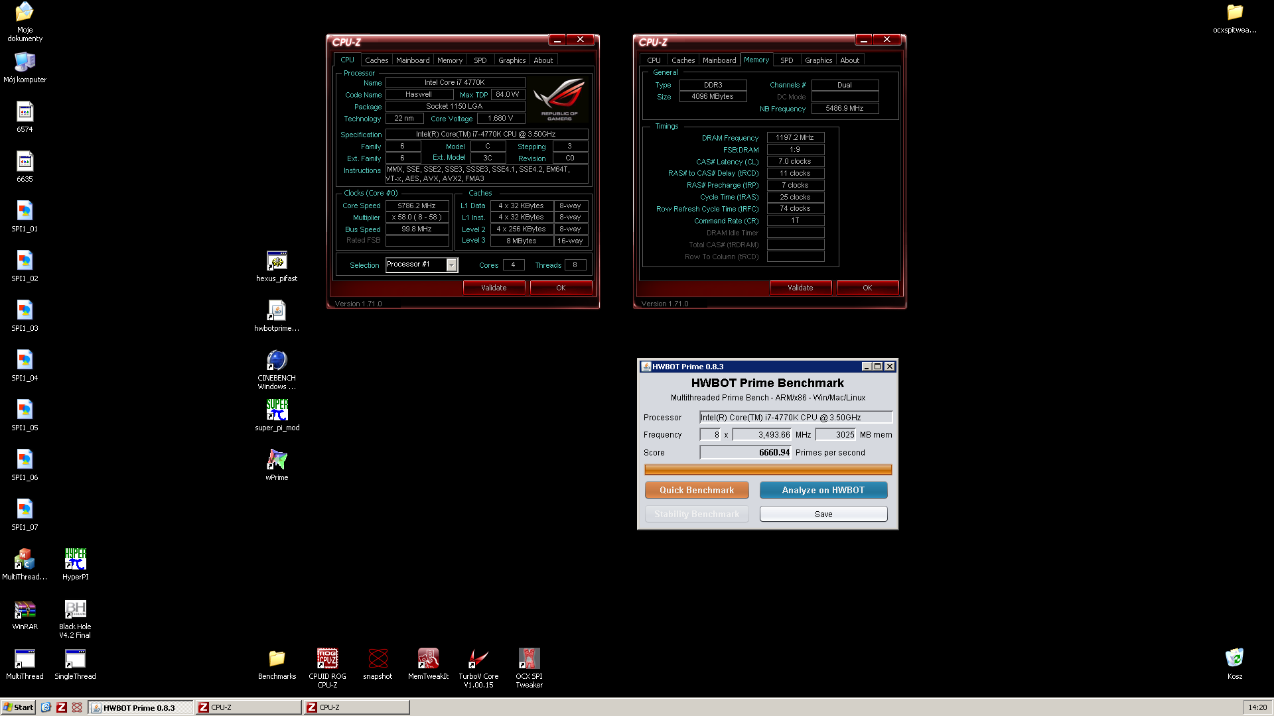Viewport: 1274px width, 716px height.
Task: Click OK in left CPU-Z window
Action: click(561, 288)
